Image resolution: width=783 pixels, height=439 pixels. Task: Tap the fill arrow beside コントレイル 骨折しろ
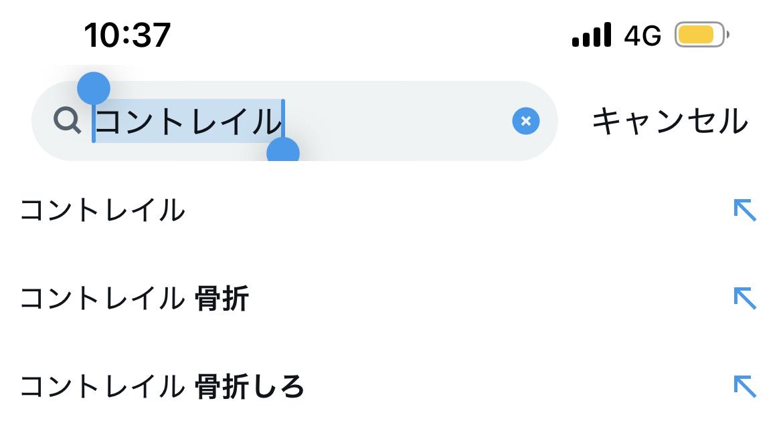pyautogui.click(x=744, y=386)
